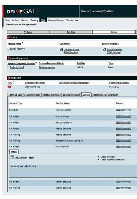Screen dimensions: 137x199
Task: Sort System/Equipment Number column arrow
Action: point(36,63)
